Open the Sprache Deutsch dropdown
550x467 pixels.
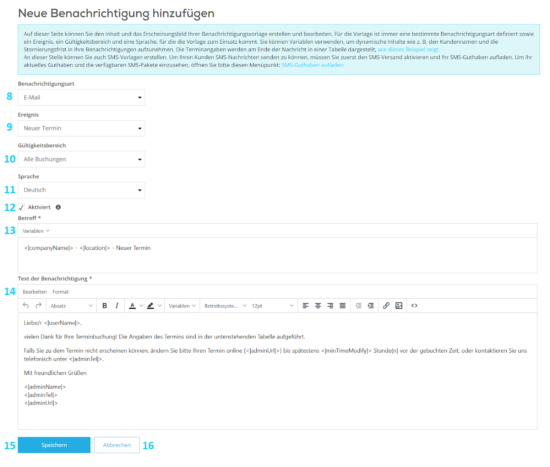[81, 190]
